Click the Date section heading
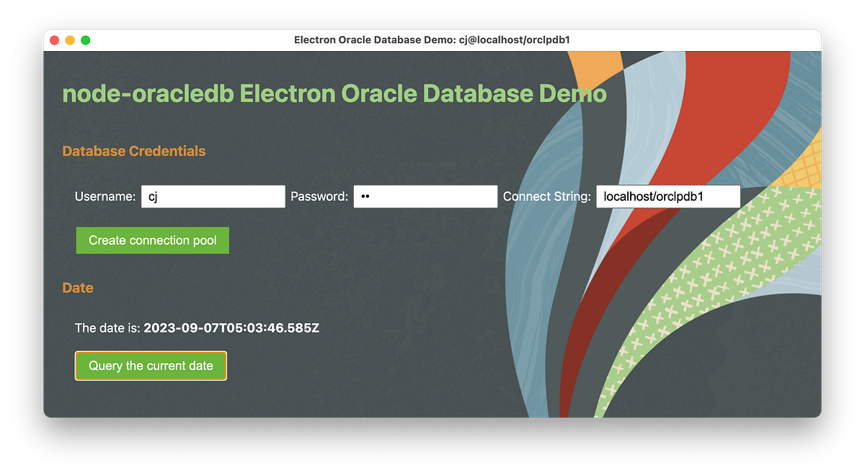The image size is (865, 475). pos(77,287)
